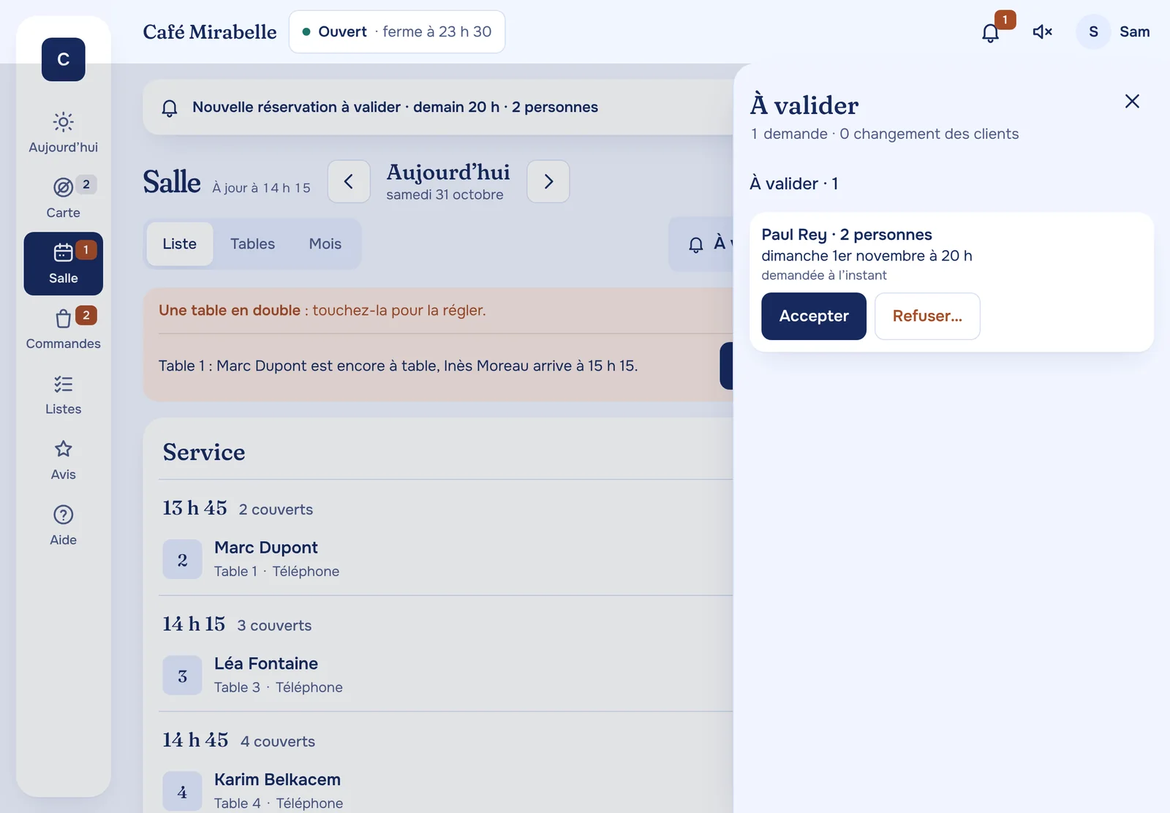The height and width of the screenshot is (813, 1170).
Task: Select the Salle calendar icon in sidebar
Action: pyautogui.click(x=63, y=252)
